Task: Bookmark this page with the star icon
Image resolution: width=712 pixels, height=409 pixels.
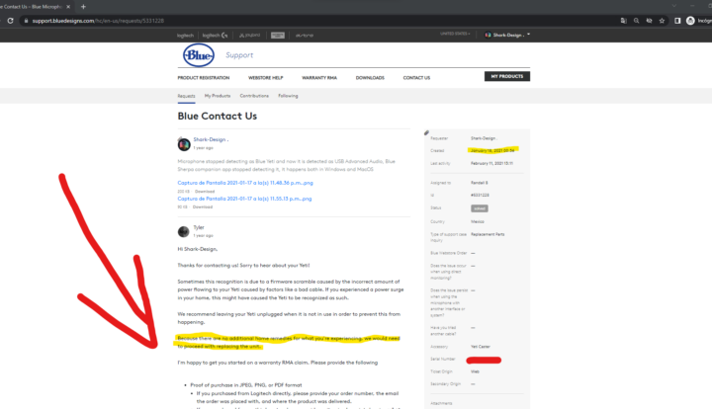Action: point(662,21)
